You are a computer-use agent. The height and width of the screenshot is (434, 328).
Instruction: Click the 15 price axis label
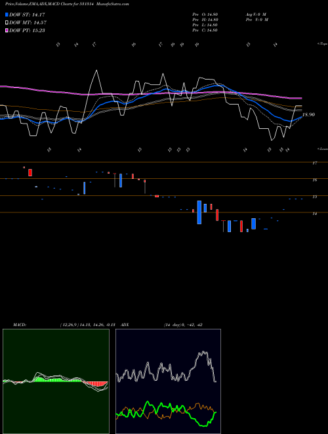coord(314,197)
